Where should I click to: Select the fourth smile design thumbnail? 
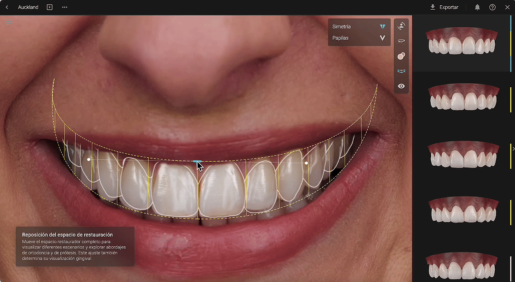(463, 209)
